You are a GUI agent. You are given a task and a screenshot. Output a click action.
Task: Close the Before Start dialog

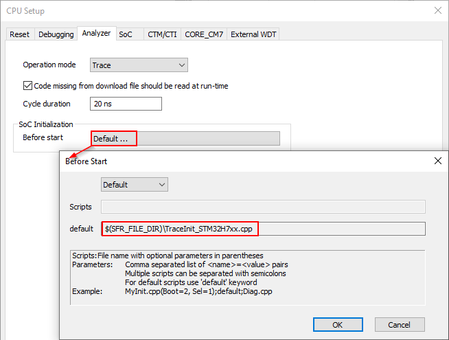tap(438, 161)
